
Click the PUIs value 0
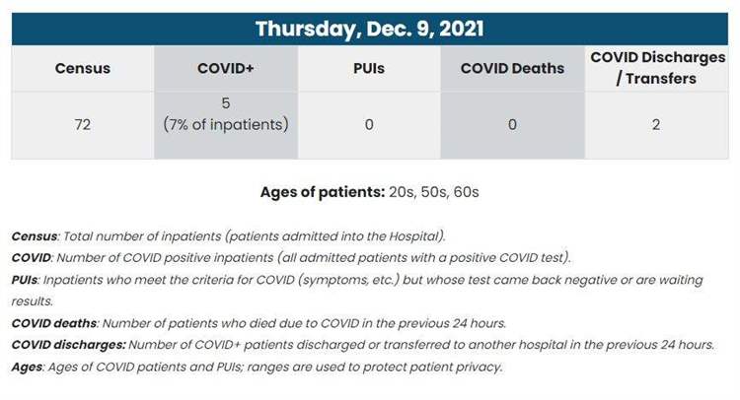[x=369, y=125]
